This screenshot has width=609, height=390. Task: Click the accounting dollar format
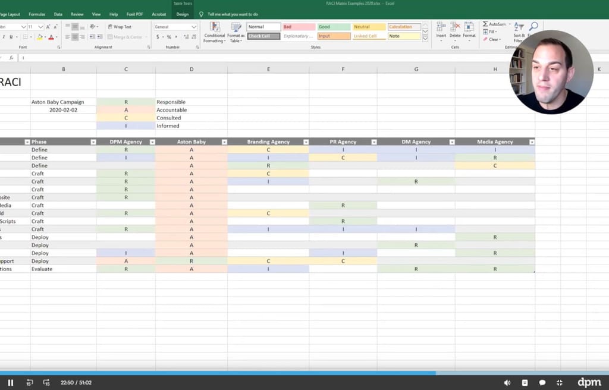coord(158,37)
